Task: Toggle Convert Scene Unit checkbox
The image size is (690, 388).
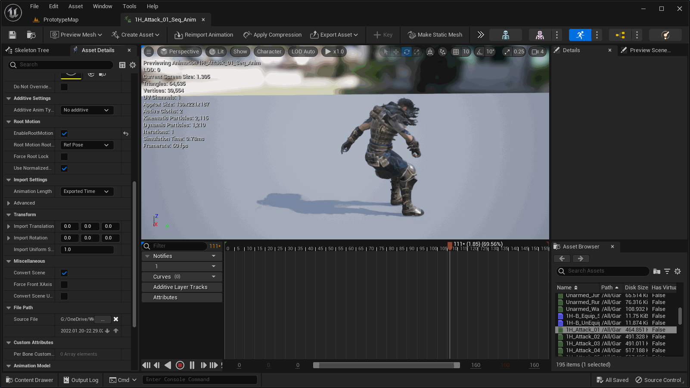Action: point(64,296)
